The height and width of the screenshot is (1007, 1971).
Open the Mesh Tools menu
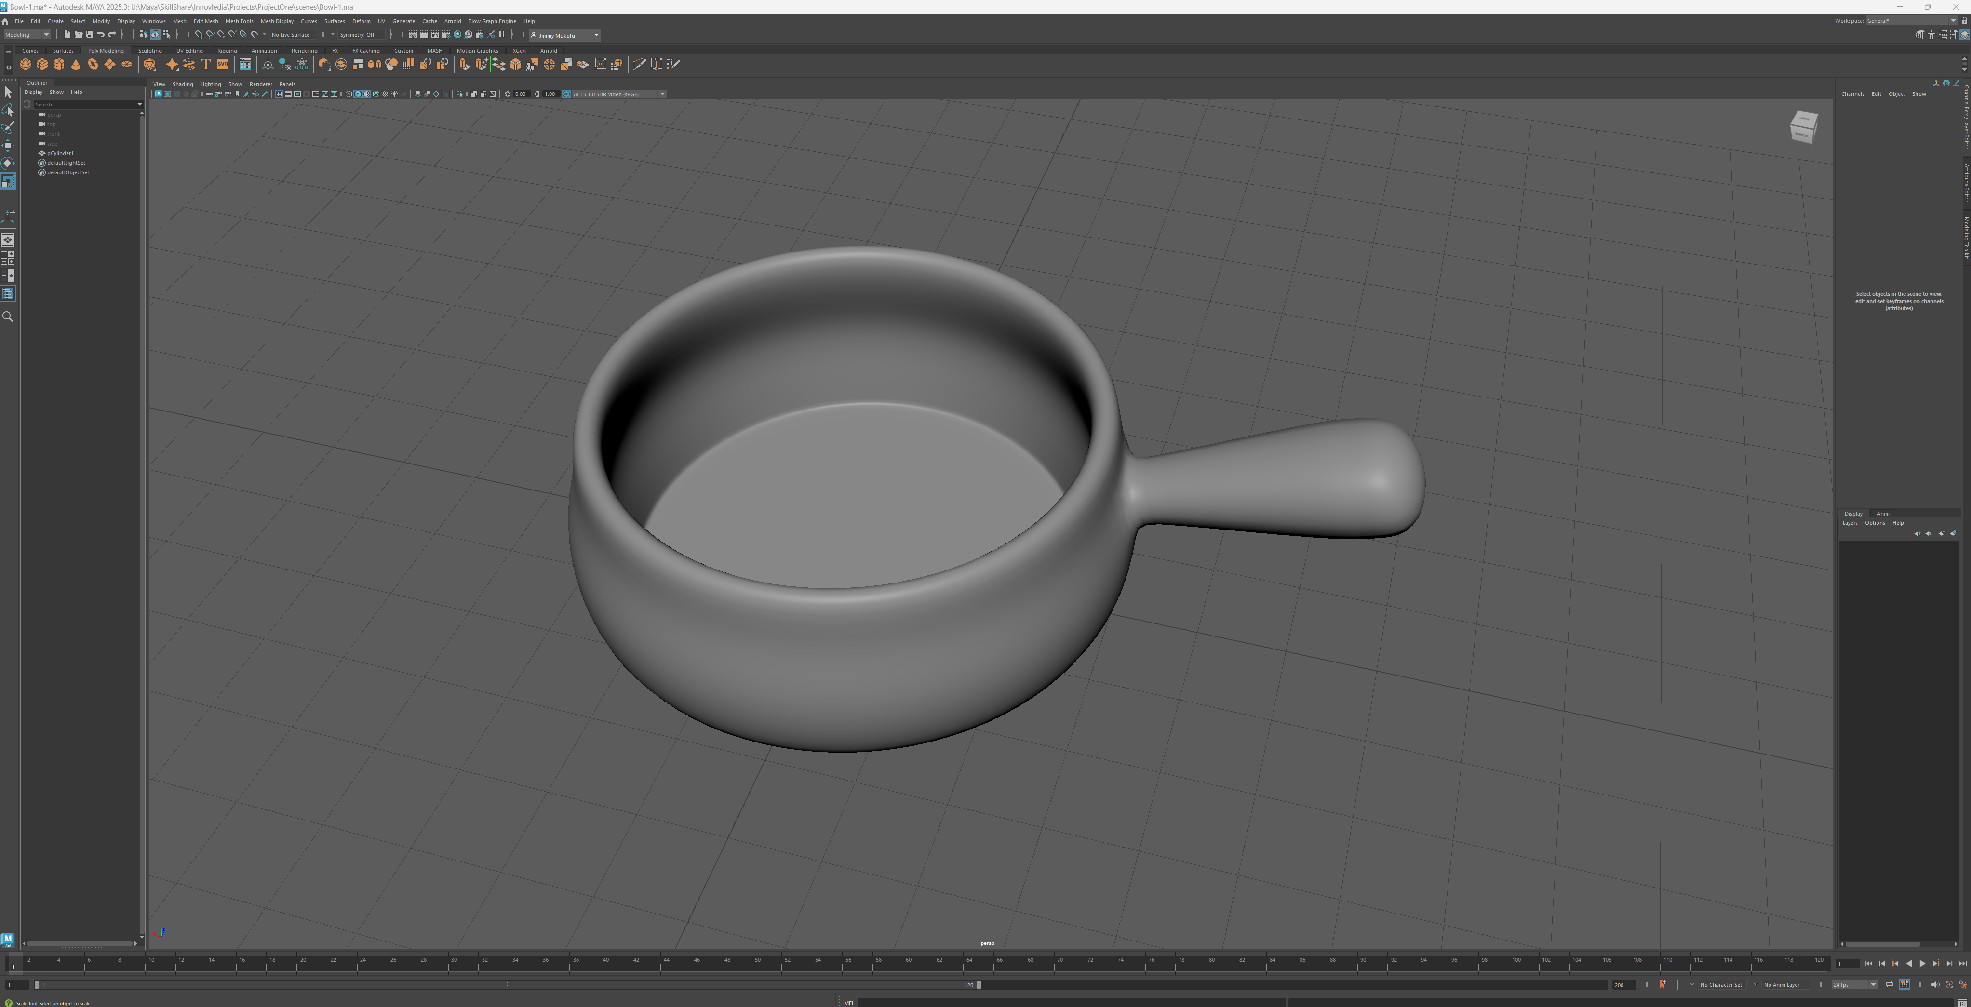click(x=239, y=21)
